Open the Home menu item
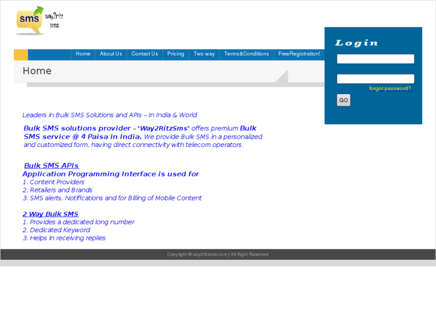The image size is (436, 327). 83,54
